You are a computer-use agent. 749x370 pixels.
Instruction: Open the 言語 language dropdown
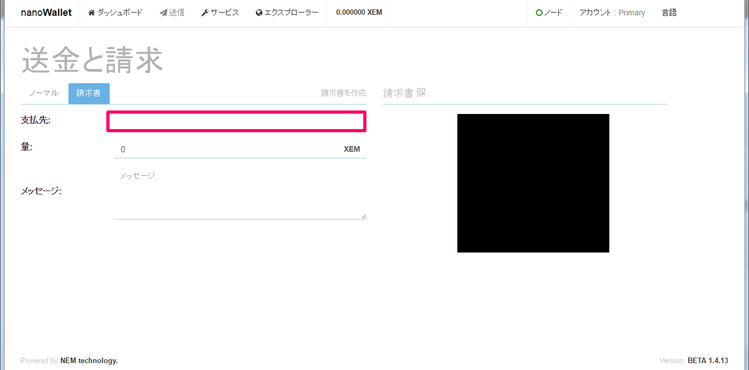coord(669,13)
